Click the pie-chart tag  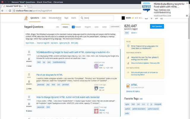(65, 84)
